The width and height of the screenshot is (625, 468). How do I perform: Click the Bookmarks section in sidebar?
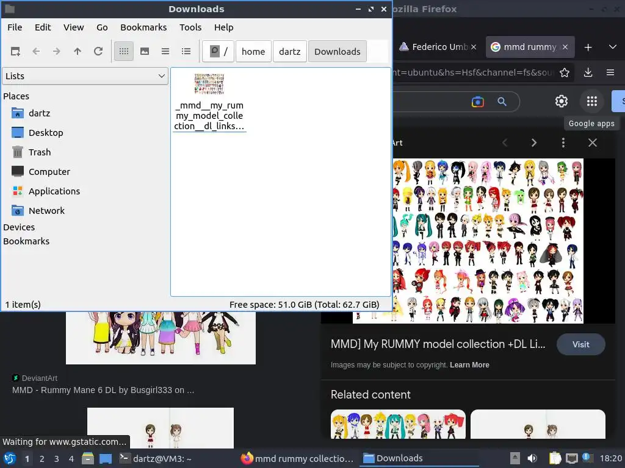pyautogui.click(x=26, y=241)
